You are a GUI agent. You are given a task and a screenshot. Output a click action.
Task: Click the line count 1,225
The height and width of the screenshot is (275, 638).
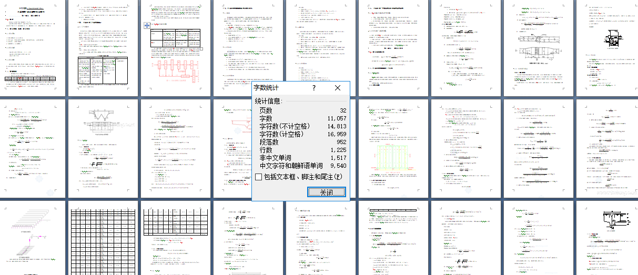[x=338, y=150]
